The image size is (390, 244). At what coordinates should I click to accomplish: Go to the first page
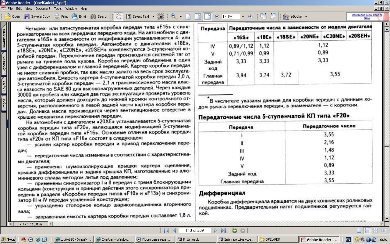pyautogui.click(x=166, y=231)
